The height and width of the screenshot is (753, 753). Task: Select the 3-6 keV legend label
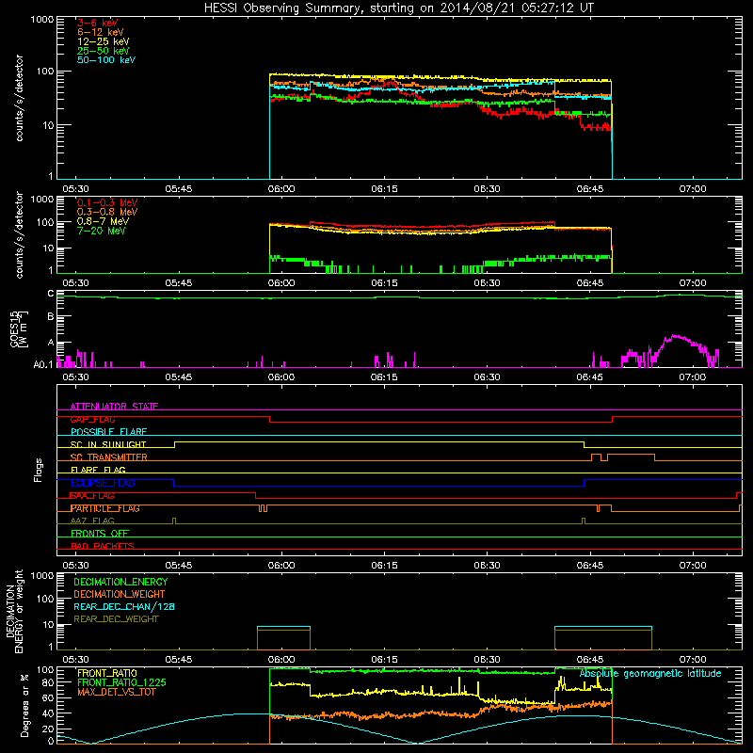pyautogui.click(x=97, y=23)
